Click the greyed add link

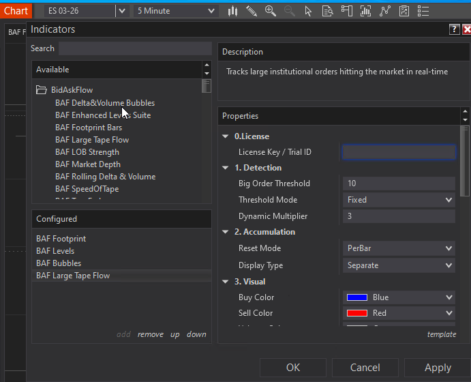click(x=123, y=334)
